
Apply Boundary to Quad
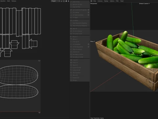point(80,57)
